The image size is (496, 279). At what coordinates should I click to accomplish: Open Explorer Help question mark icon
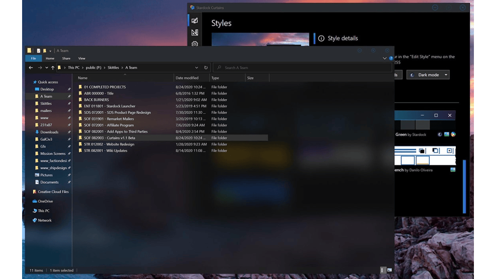(x=391, y=59)
